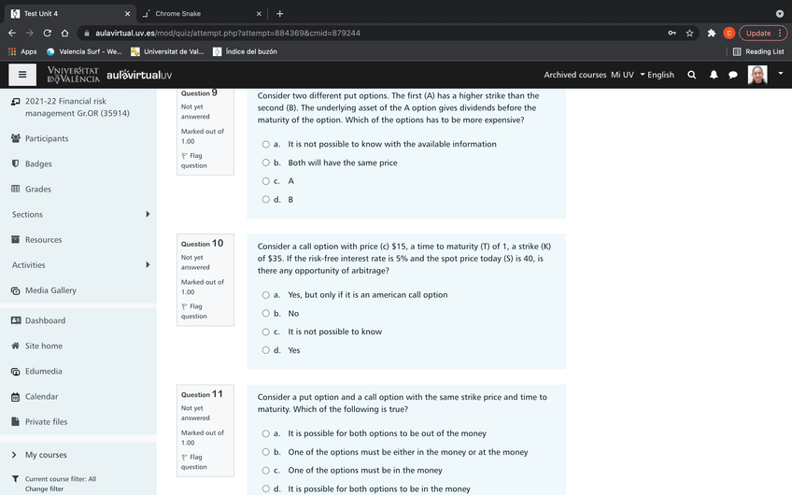
Task: Choose option a for Question 11
Action: point(265,433)
